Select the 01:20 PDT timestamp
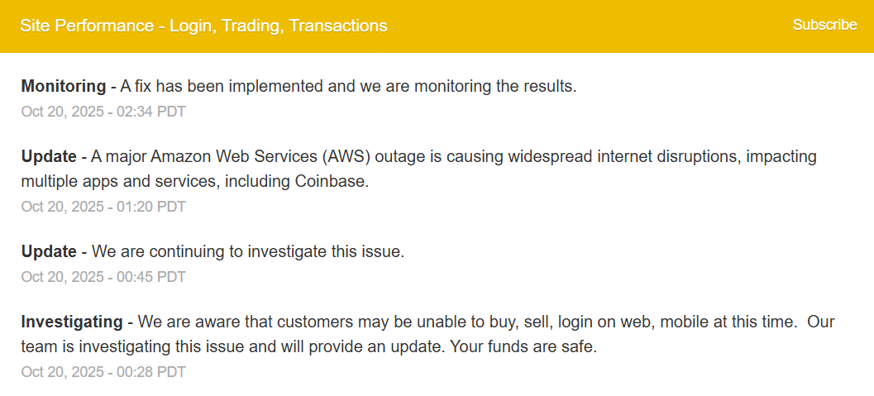 [x=103, y=207]
